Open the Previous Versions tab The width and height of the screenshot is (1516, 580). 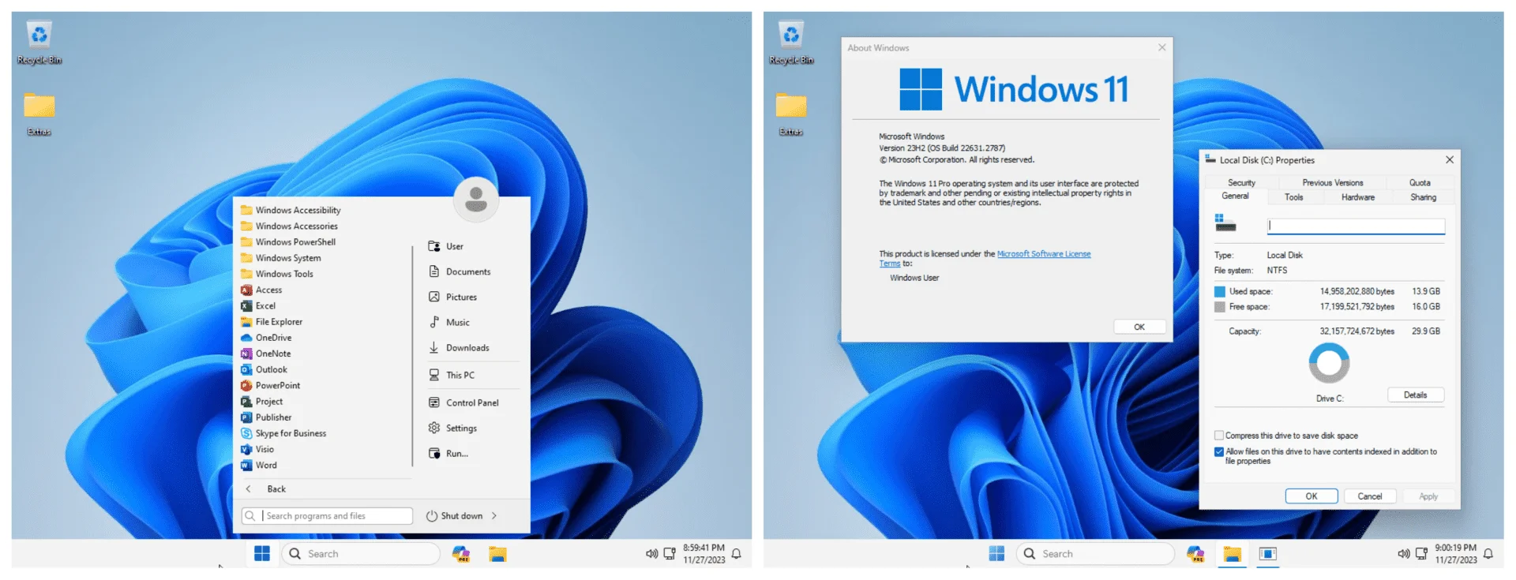[1333, 182]
